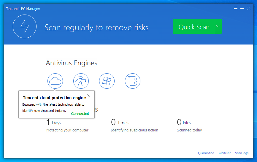Image resolution: width=257 pixels, height=162 pixels.
Task: Select the Bitdefender B engine icon
Action: 133,81
